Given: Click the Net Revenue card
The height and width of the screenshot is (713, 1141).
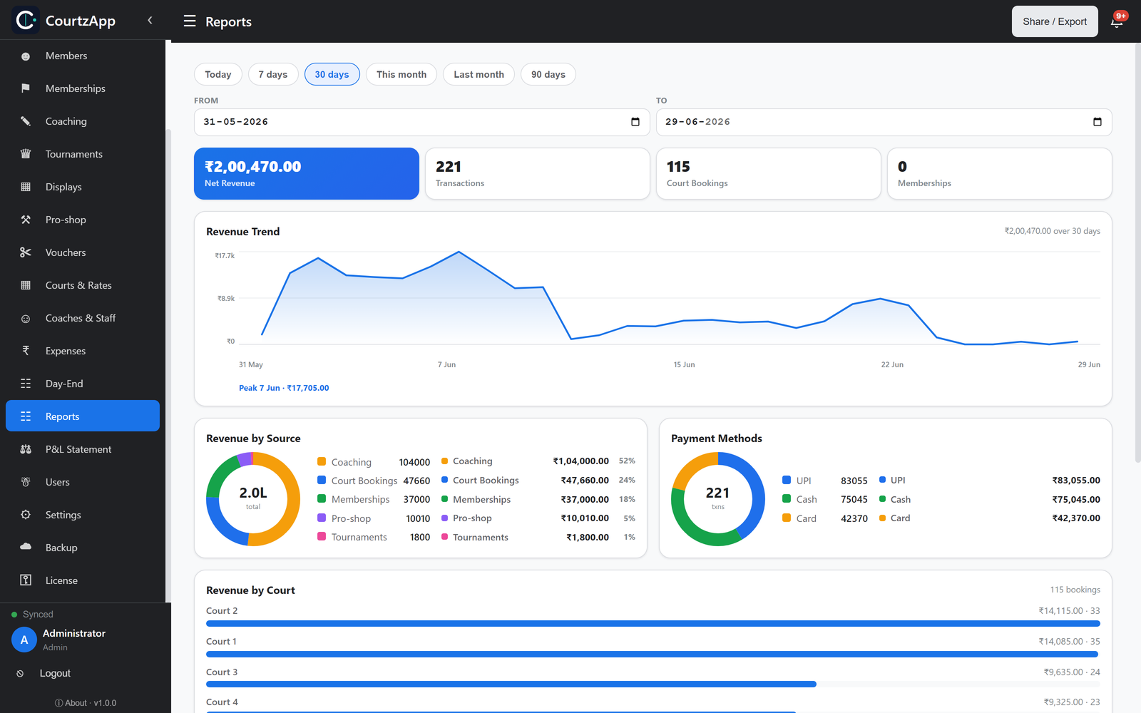Looking at the screenshot, I should click(307, 173).
